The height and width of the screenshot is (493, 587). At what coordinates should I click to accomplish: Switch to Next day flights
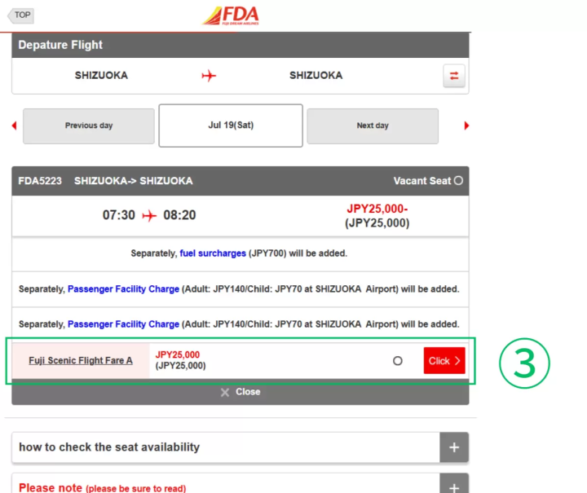point(373,125)
